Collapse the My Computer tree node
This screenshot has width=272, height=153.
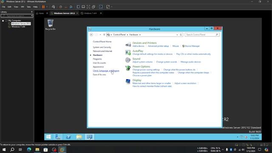[3, 20]
